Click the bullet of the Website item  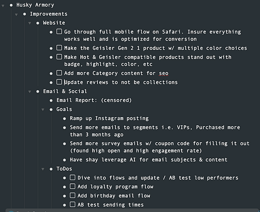[38, 23]
